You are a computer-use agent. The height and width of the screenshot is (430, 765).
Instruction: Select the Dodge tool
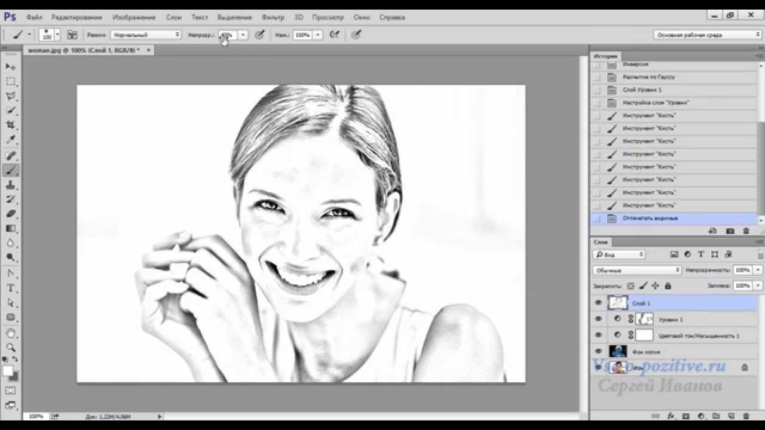click(11, 257)
